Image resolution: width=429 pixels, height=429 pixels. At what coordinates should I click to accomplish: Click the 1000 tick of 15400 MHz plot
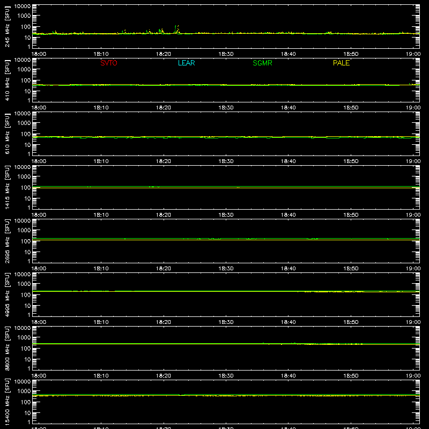click(24, 391)
